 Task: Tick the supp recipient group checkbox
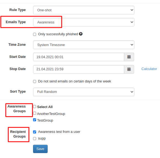click(x=35, y=139)
